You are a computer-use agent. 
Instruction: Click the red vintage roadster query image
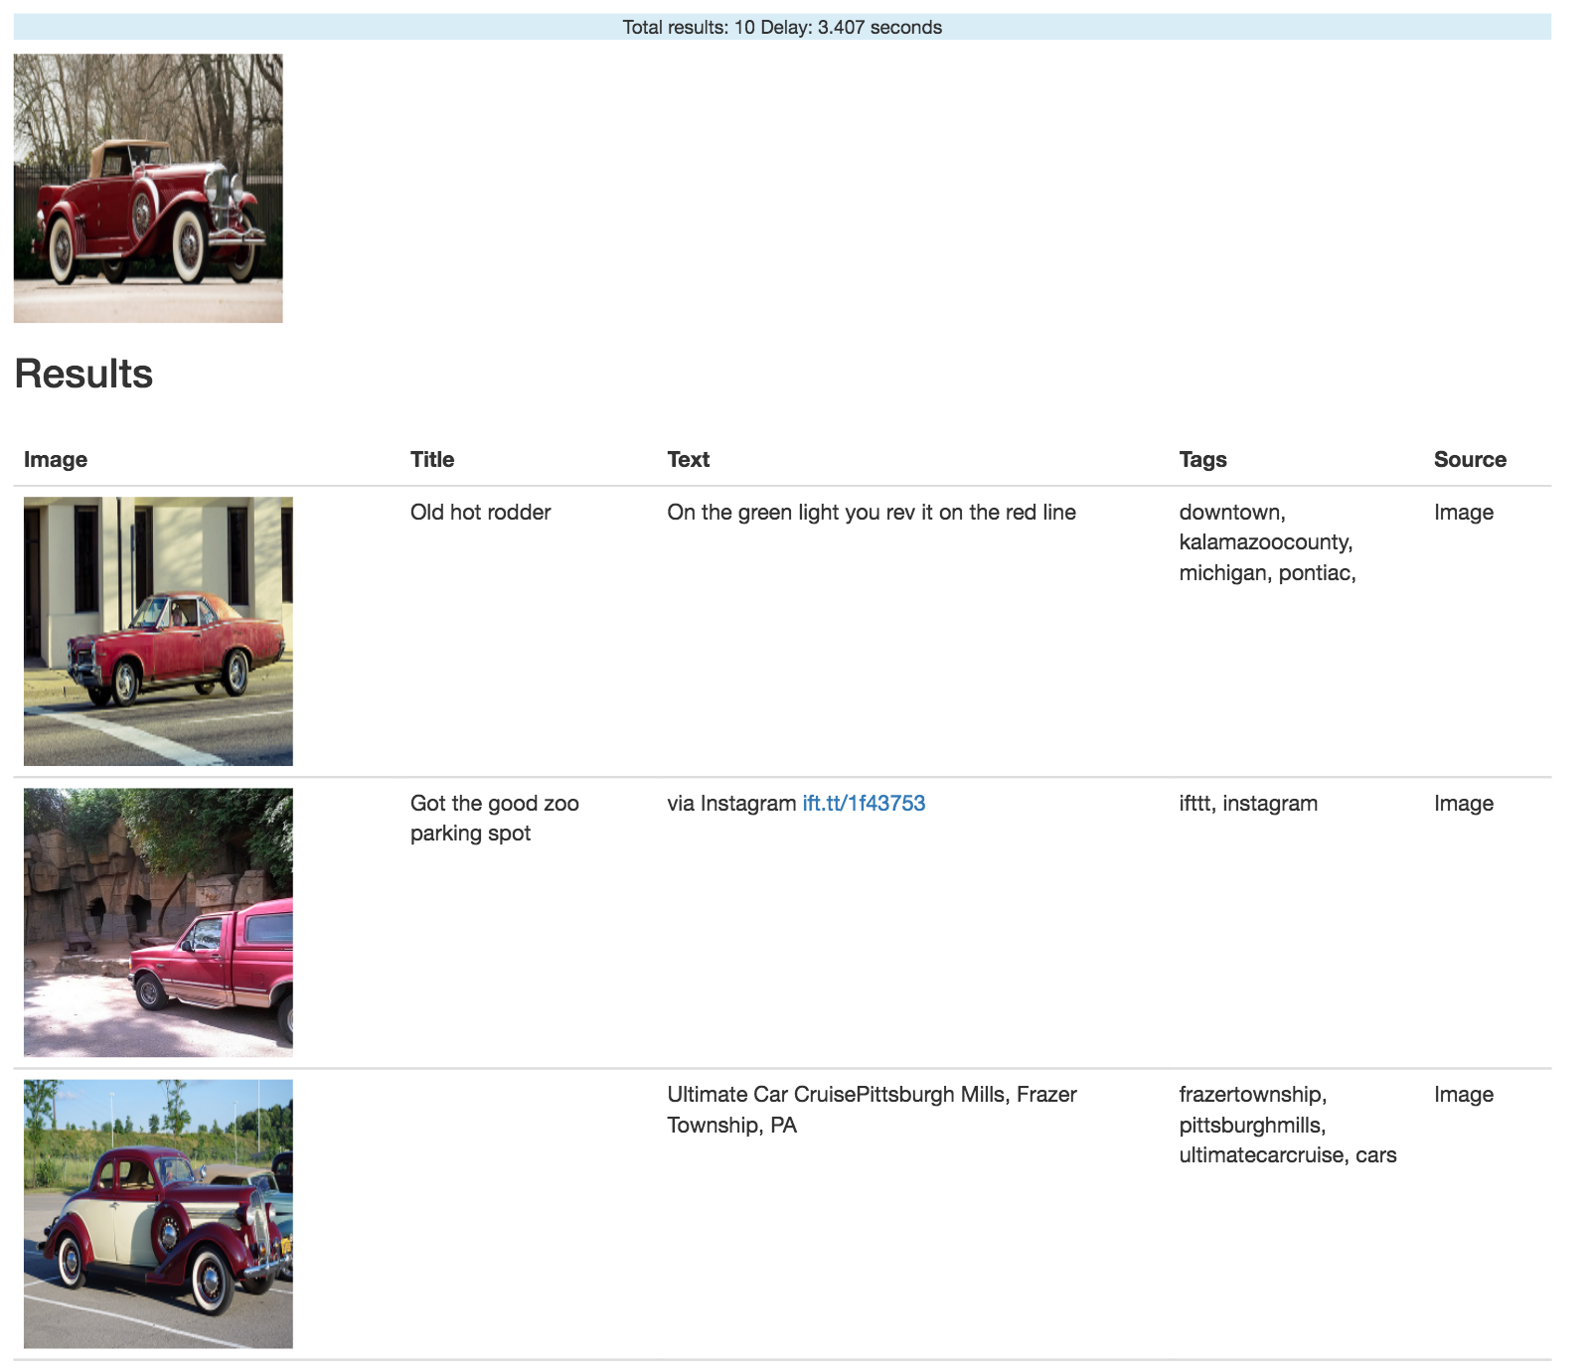point(148,188)
